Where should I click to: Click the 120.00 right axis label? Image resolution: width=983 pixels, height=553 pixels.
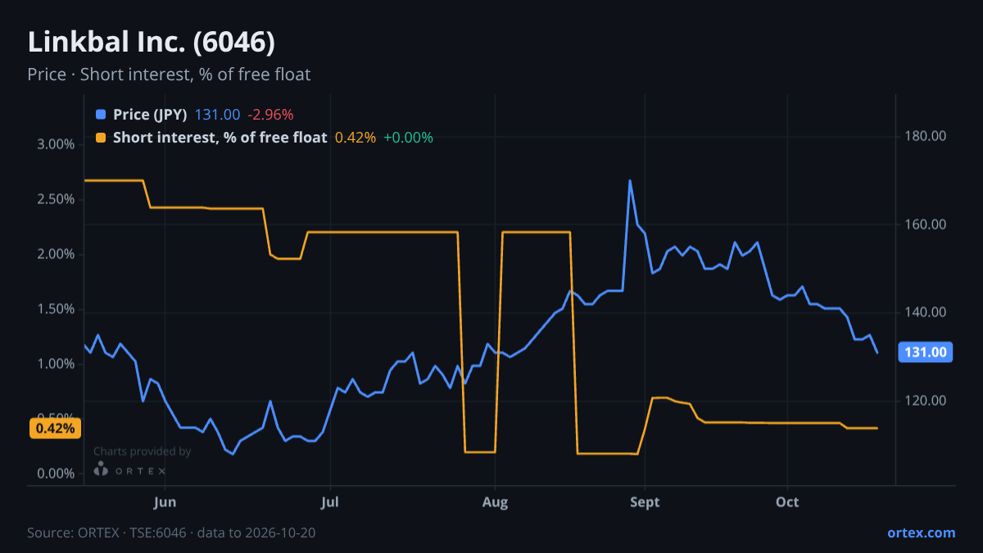926,401
